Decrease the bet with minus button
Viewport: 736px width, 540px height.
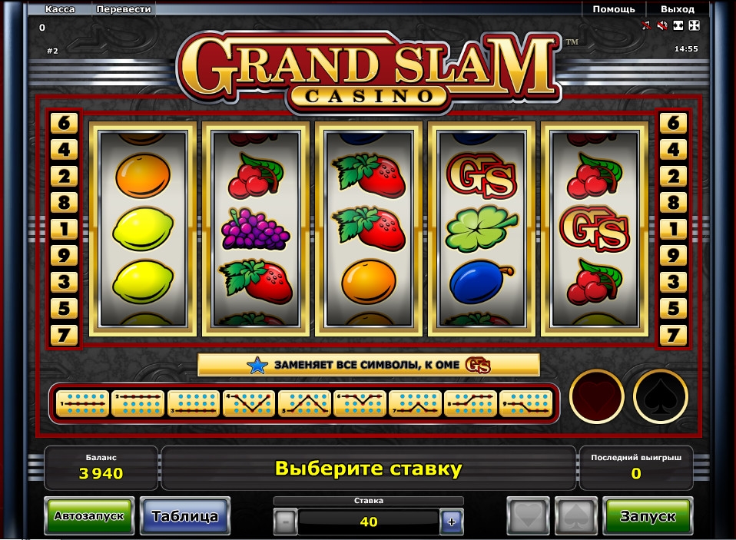coord(285,522)
